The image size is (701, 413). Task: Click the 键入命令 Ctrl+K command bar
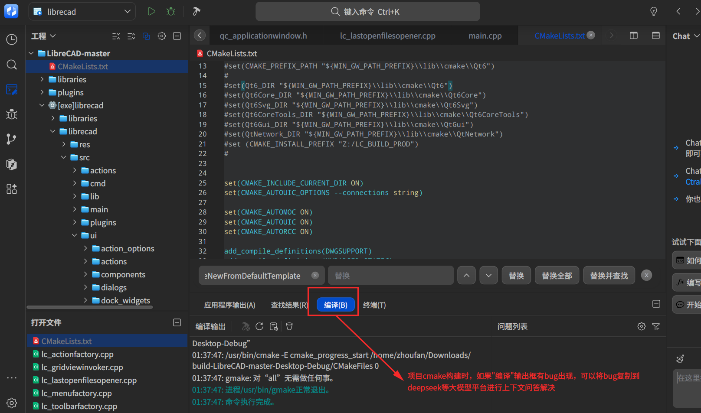[368, 12]
